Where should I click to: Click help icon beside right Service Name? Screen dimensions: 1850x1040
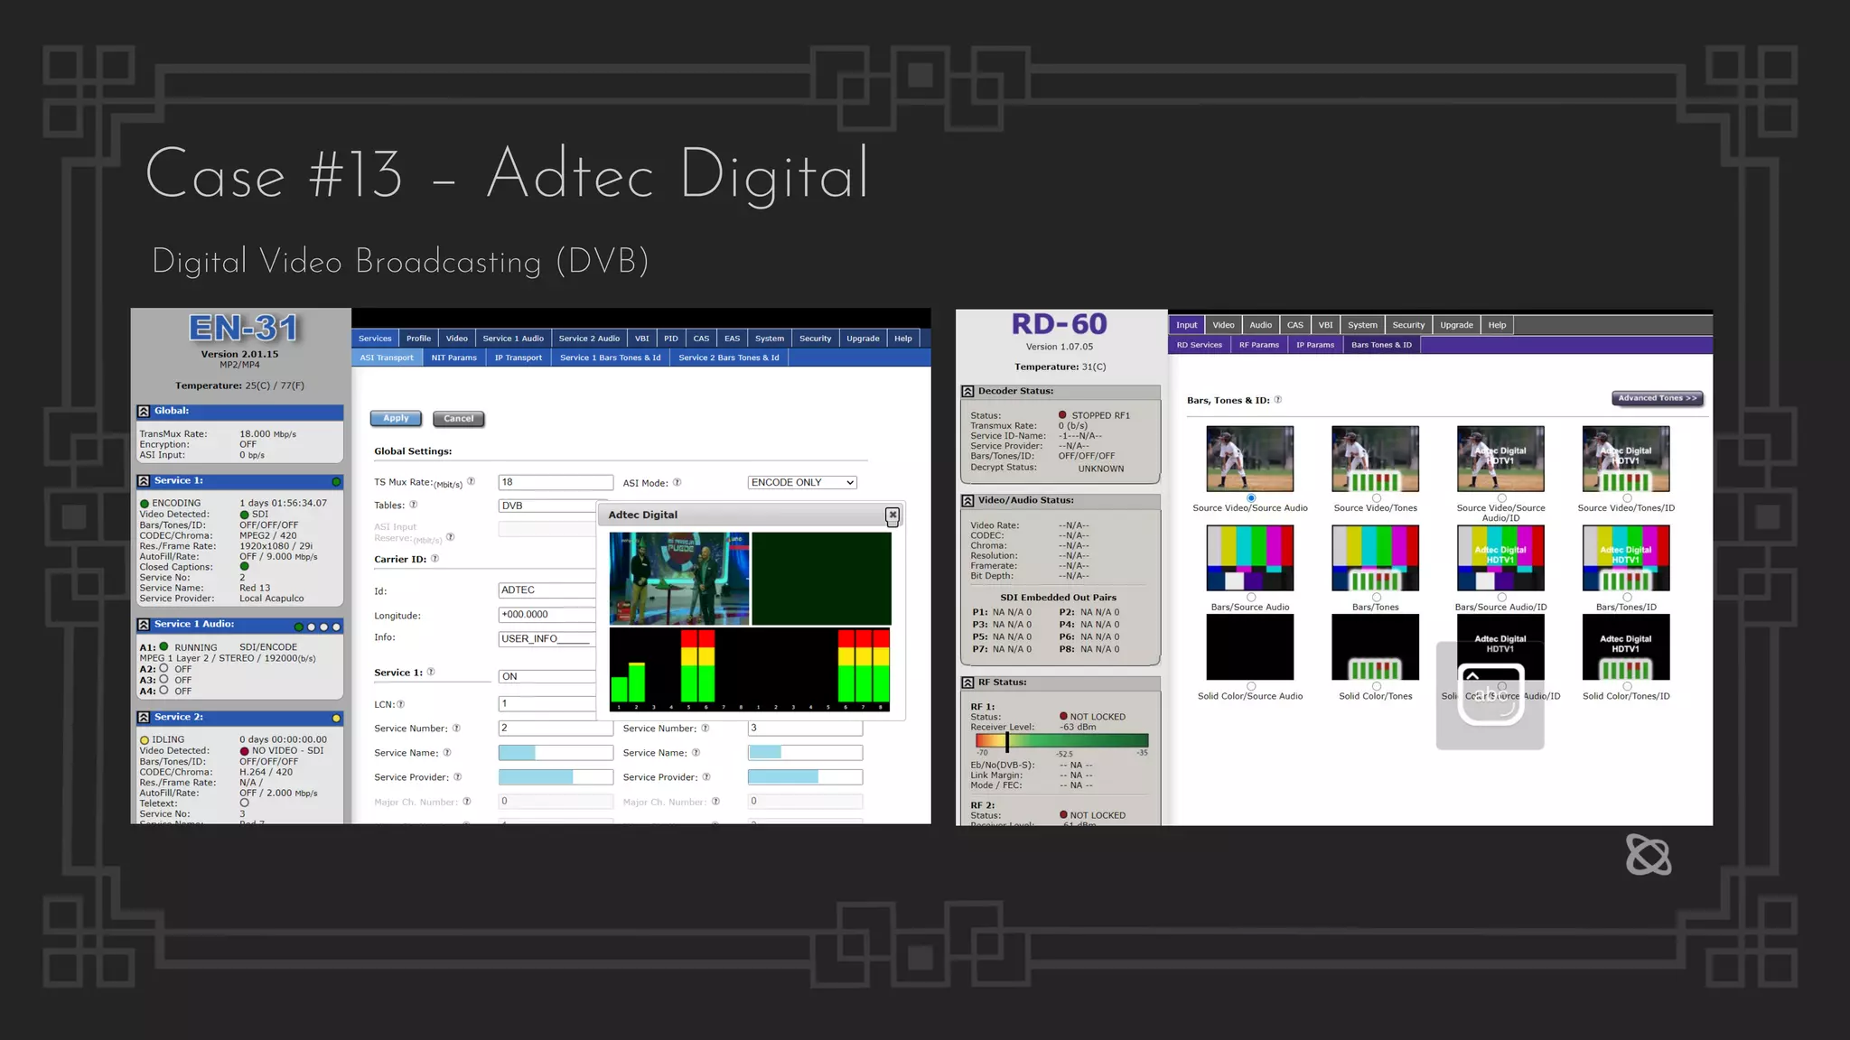pos(696,753)
